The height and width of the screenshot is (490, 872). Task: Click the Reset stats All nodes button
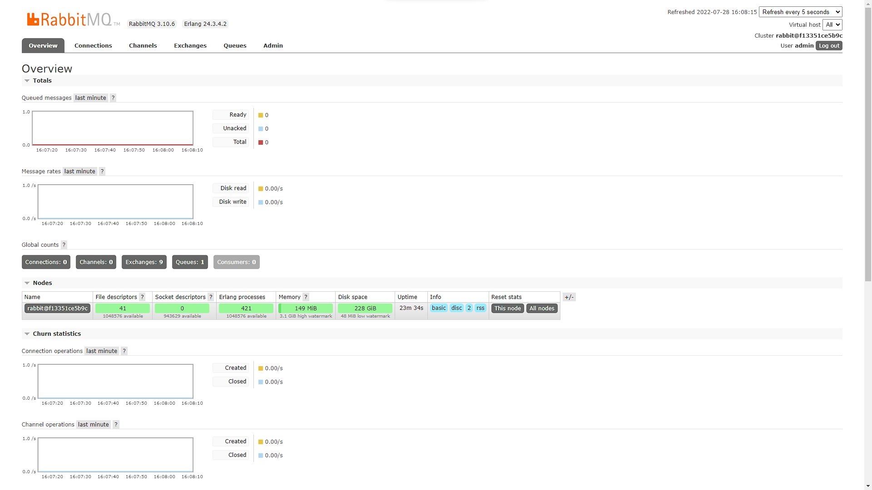[x=542, y=309]
